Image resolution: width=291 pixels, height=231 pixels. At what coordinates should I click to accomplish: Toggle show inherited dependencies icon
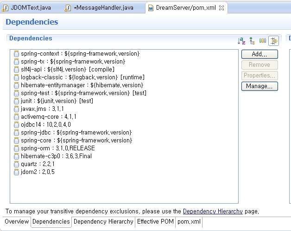pyautogui.click(x=252, y=41)
